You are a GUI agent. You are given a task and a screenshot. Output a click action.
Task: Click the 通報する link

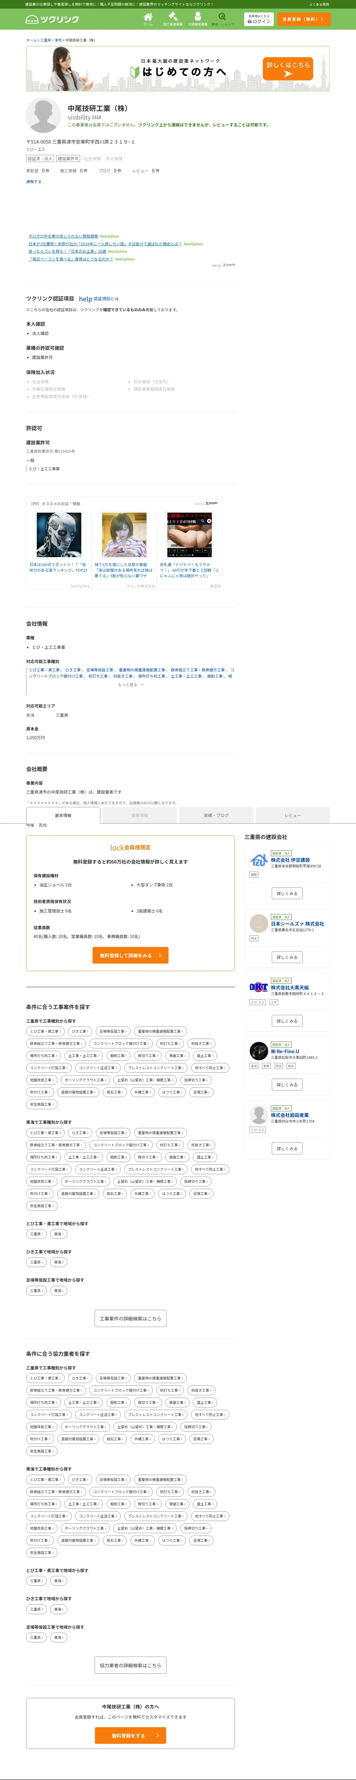(x=34, y=182)
